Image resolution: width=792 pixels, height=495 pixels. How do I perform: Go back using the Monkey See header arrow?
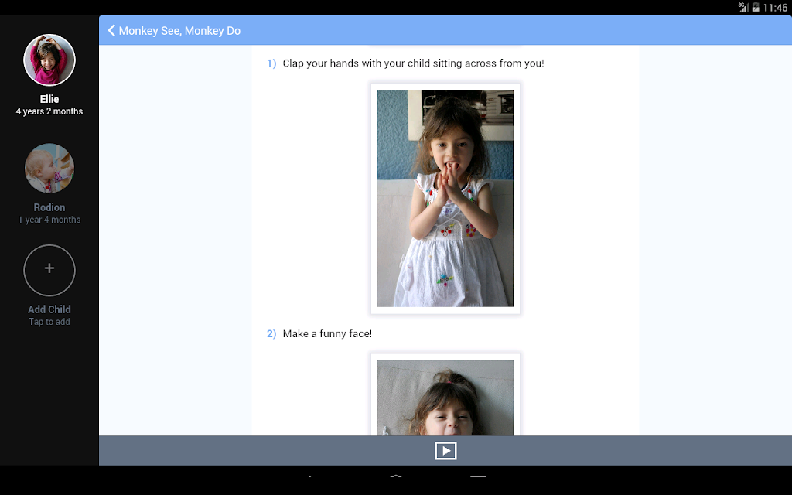tap(111, 30)
